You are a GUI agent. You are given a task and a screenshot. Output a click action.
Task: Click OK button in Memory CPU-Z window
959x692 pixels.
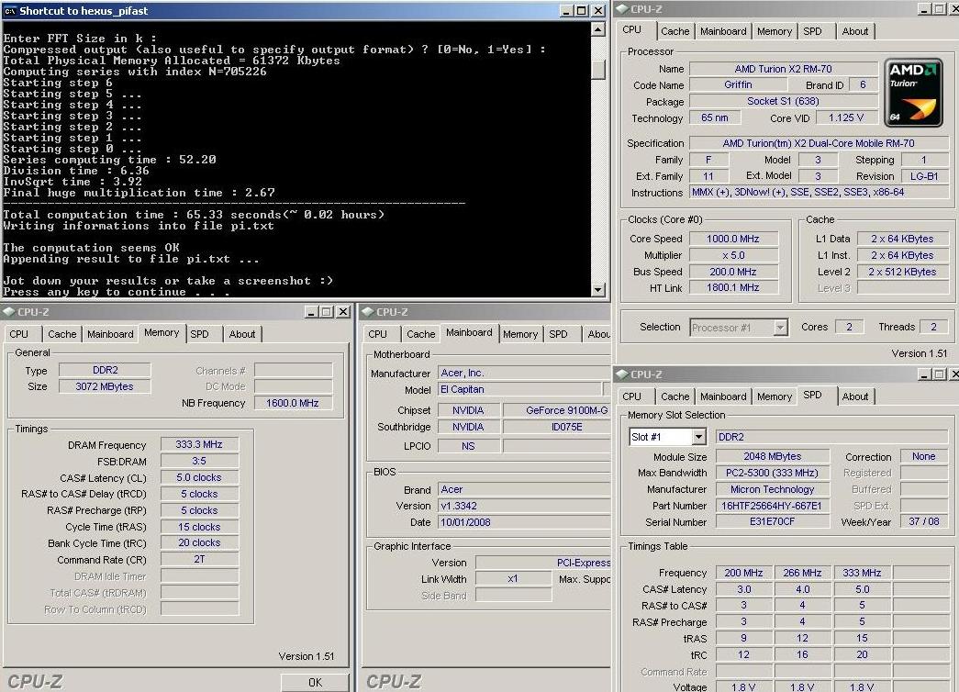pyautogui.click(x=315, y=682)
